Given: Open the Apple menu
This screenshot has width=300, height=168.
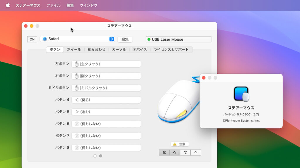Looking at the screenshot, I should pyautogui.click(x=8, y=5).
